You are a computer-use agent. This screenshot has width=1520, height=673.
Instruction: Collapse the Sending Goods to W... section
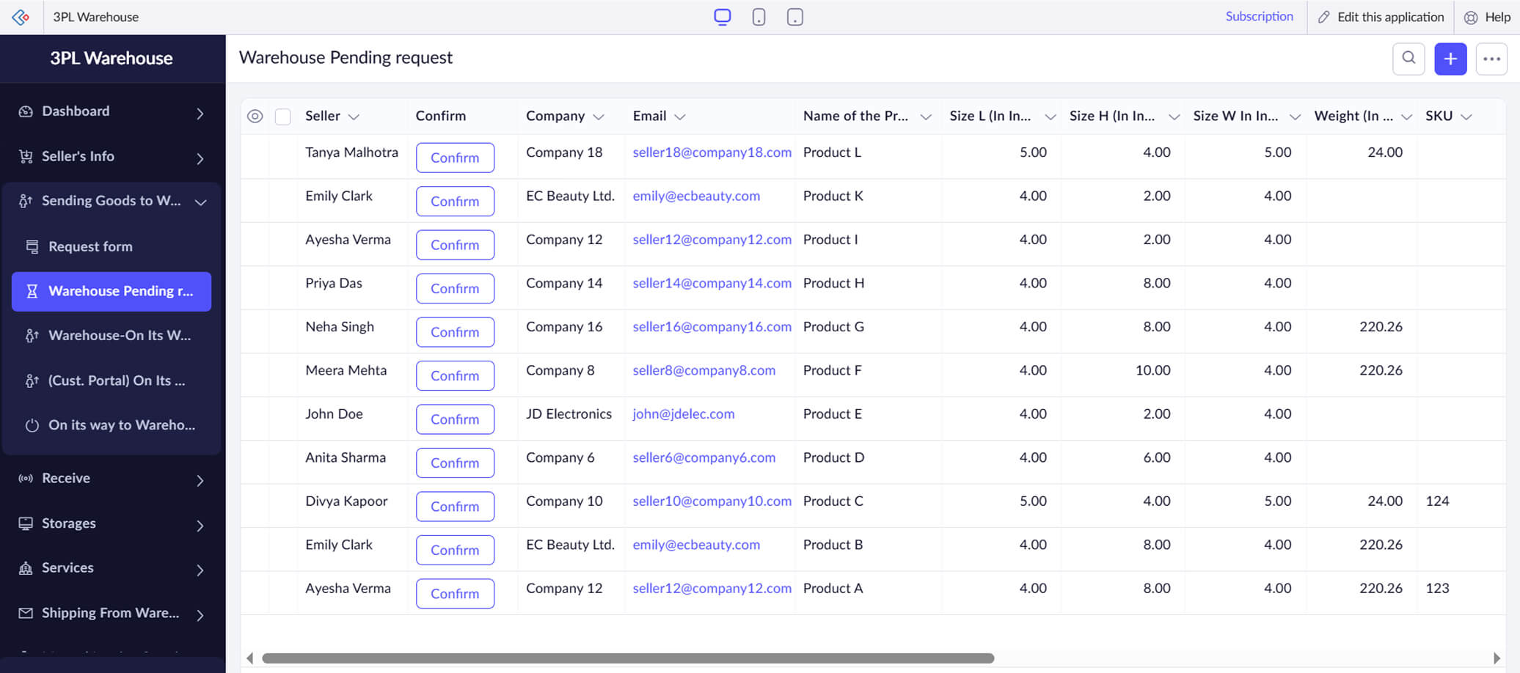200,202
